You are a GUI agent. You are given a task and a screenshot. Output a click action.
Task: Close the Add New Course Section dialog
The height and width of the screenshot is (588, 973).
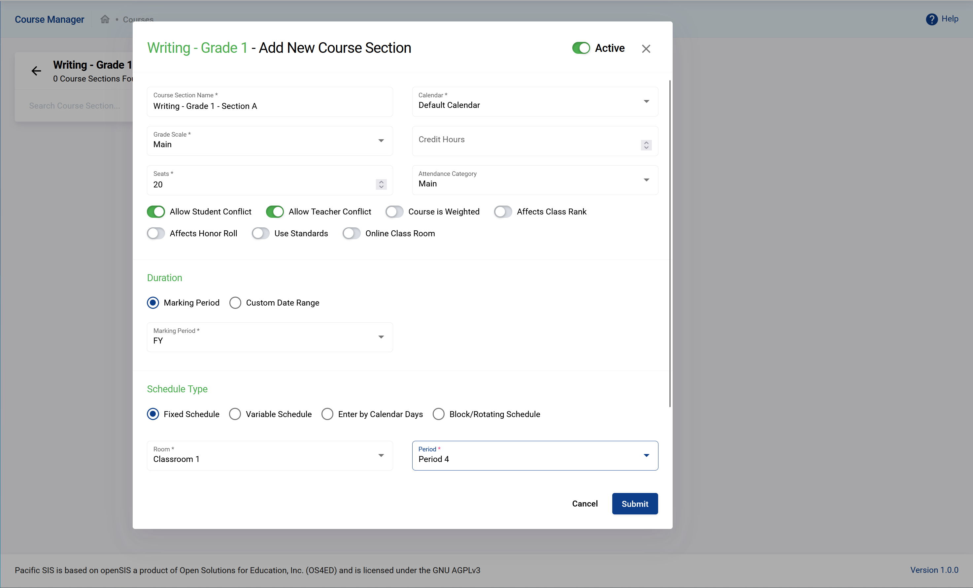[x=646, y=49]
